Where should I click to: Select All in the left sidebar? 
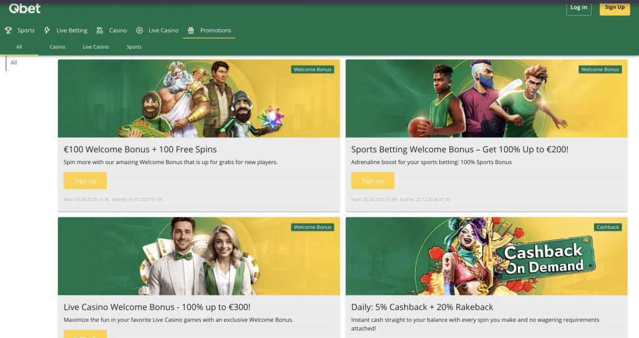pos(14,63)
